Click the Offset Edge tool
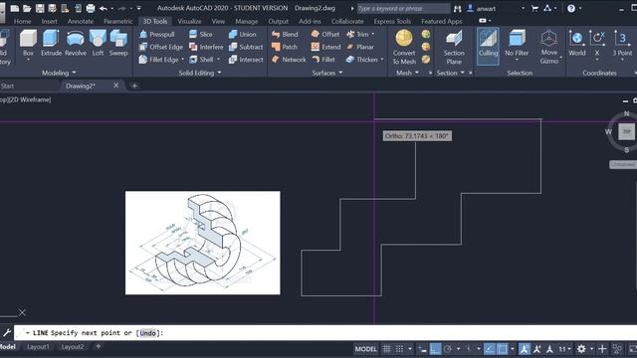This screenshot has height=358, width=637. click(161, 47)
